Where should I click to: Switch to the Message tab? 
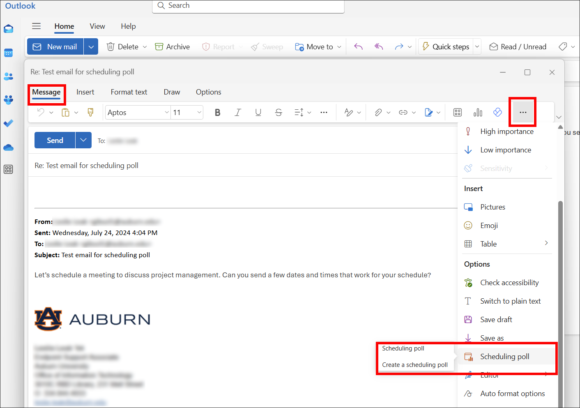[x=46, y=92]
